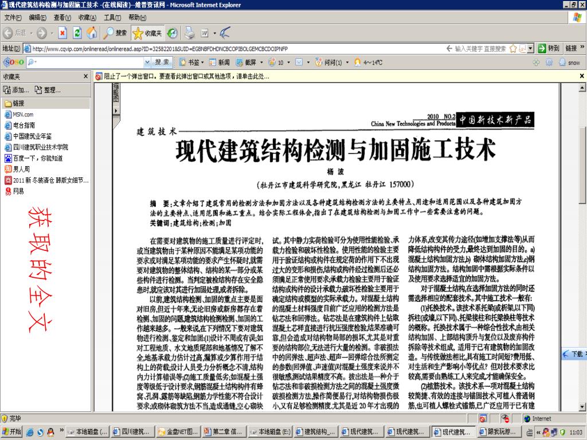Open the 查看 menu
Image resolution: width=587 pixels, height=440 pixels.
click(62, 18)
